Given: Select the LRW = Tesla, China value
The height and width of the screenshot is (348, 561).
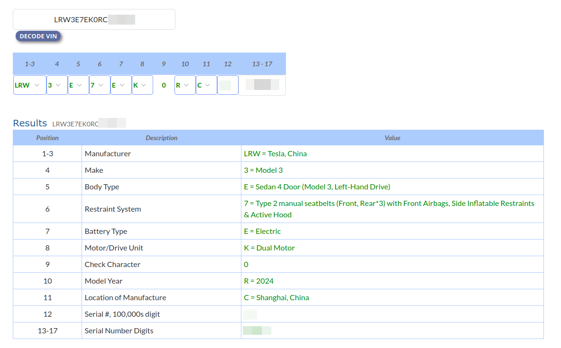Looking at the screenshot, I should tap(275, 153).
